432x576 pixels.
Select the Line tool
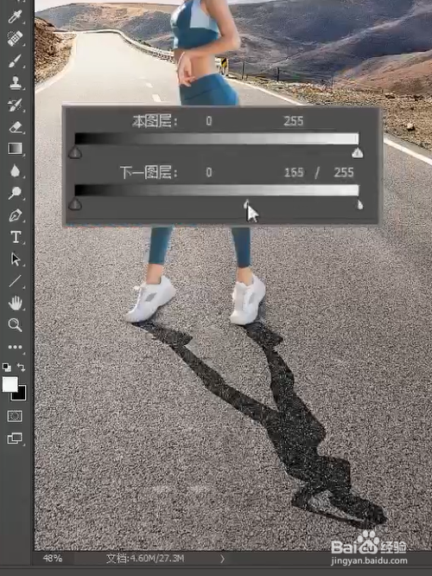click(x=15, y=281)
